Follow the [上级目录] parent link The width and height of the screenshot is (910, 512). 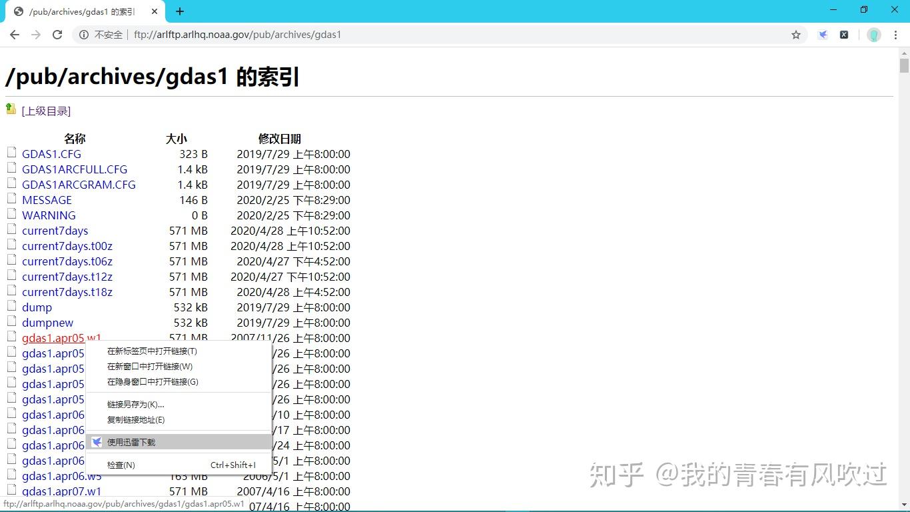coord(47,111)
